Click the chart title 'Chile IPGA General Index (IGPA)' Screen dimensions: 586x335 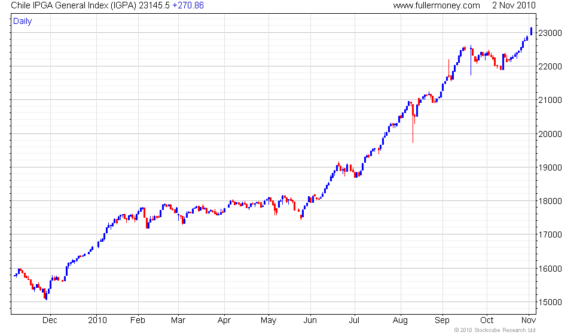click(74, 5)
